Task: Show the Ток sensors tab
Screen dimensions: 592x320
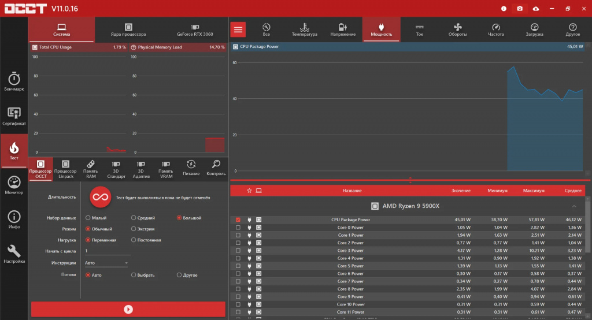Action: click(x=420, y=29)
